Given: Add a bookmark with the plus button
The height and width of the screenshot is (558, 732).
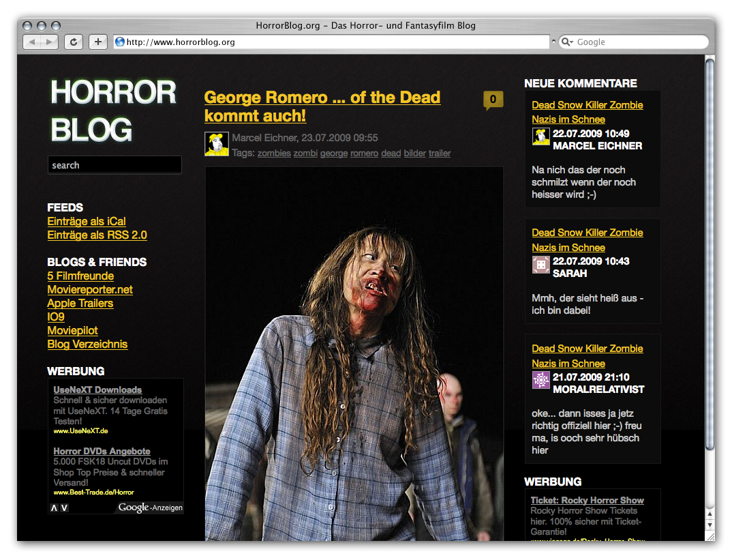Looking at the screenshot, I should click(97, 42).
